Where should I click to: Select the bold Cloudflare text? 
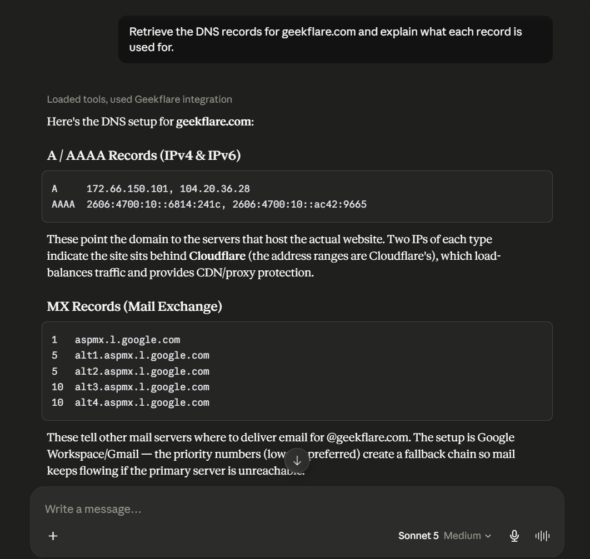tap(217, 256)
